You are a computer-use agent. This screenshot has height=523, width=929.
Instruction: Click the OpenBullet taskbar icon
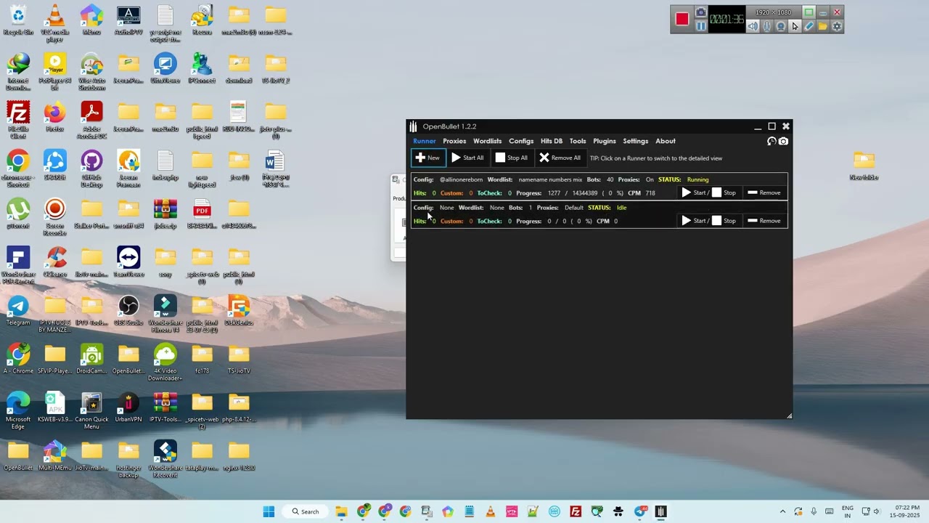(660, 511)
